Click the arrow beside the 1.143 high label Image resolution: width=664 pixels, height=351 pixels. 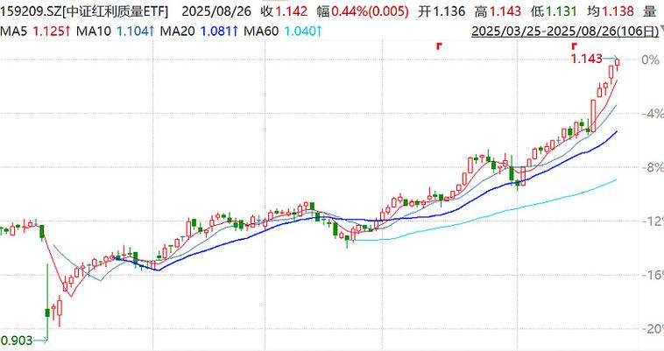610,59
